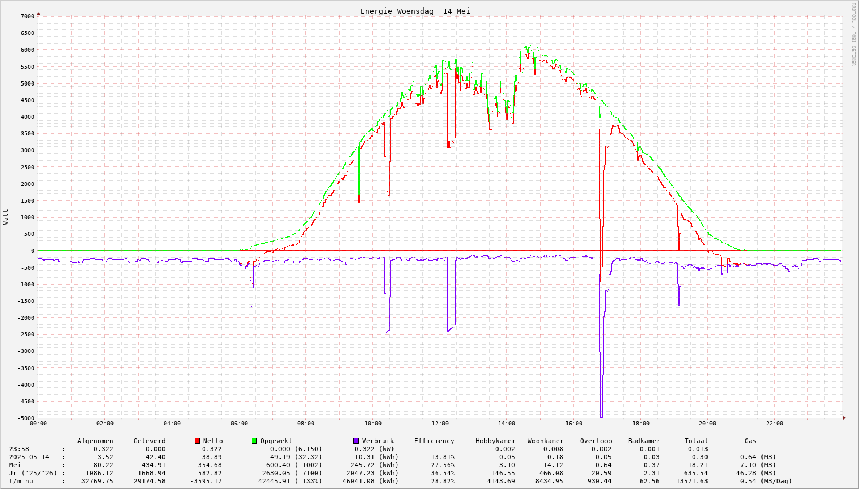Click the X-axis arrow tip at right
Image resolution: width=859 pixels, height=489 pixels.
[844, 418]
